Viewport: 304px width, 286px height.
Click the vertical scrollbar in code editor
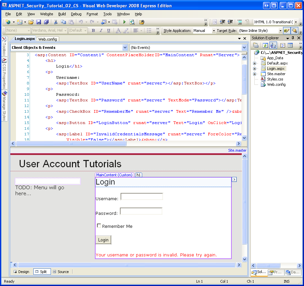(244, 100)
